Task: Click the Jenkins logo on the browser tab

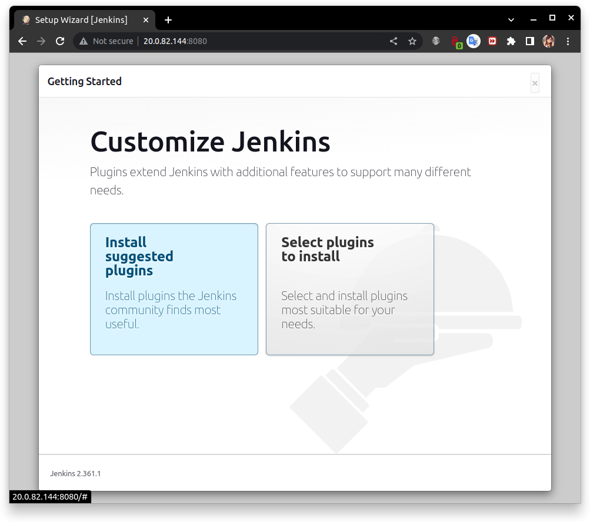Action: (25, 19)
